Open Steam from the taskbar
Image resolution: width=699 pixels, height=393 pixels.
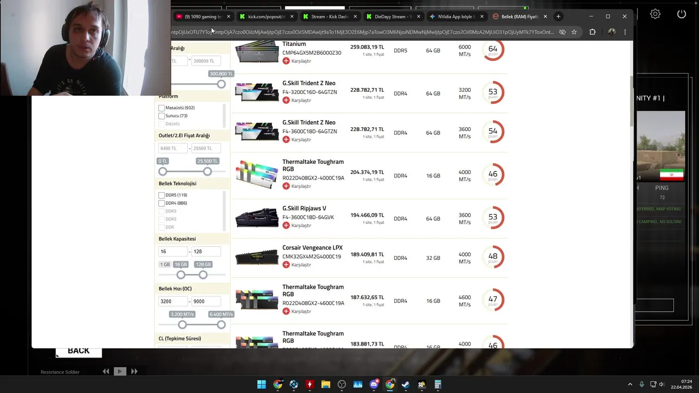405,384
